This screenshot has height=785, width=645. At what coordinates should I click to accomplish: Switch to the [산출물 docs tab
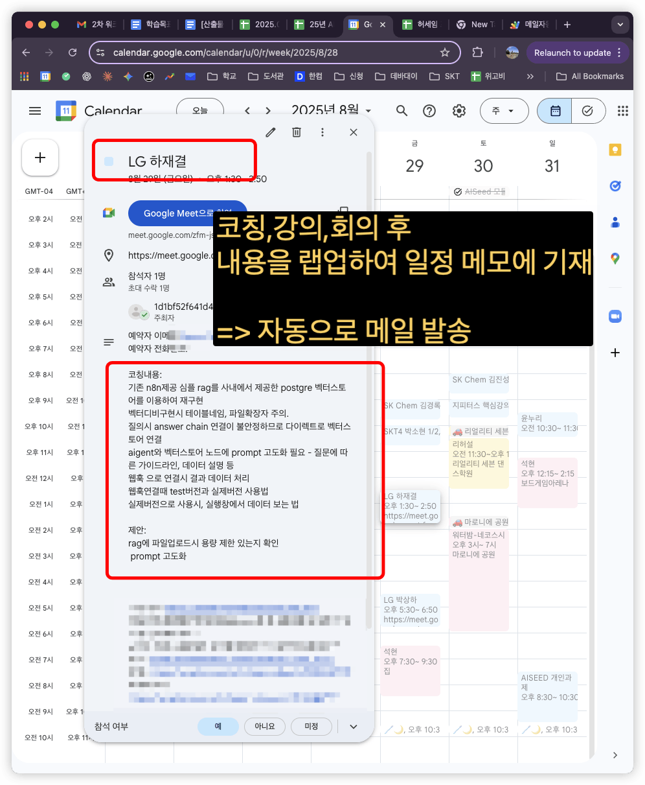click(x=205, y=25)
